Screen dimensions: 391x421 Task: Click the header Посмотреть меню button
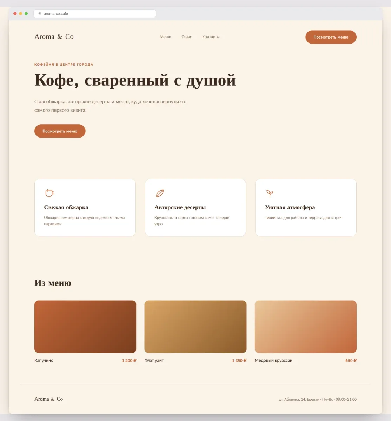tap(331, 37)
